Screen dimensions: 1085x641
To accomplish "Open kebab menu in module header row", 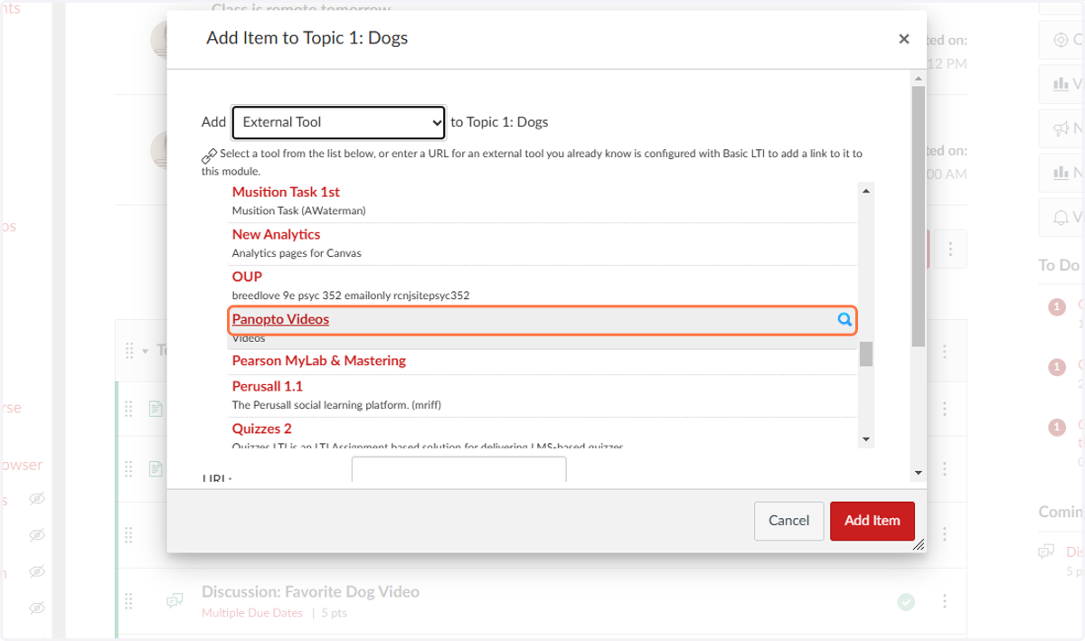I will (x=945, y=350).
